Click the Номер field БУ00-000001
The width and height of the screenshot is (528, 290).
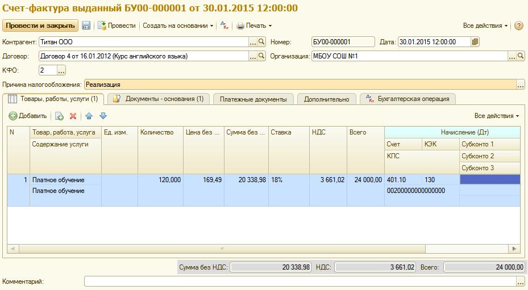click(343, 42)
